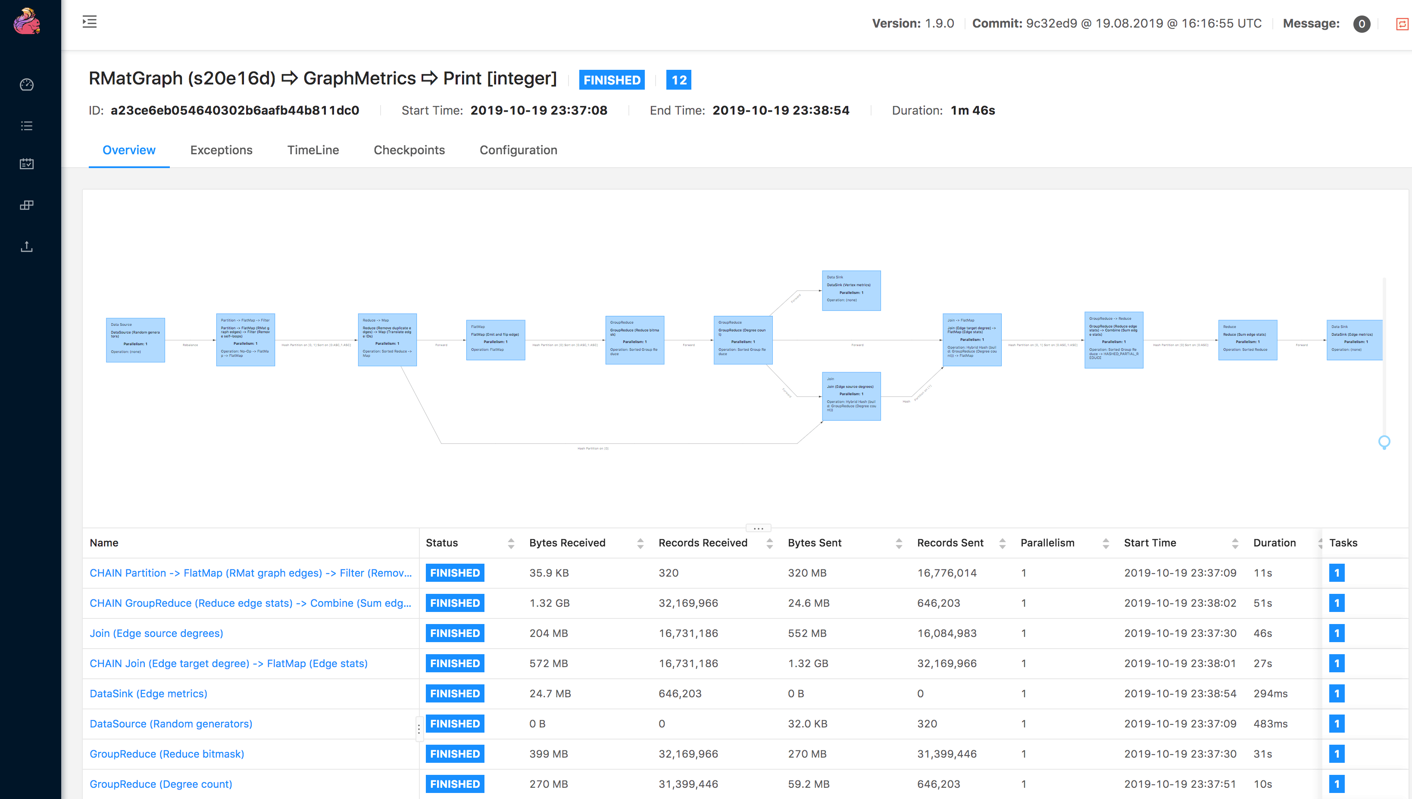Image resolution: width=1412 pixels, height=799 pixels.
Task: Switch to the Exceptions tab
Action: click(x=221, y=150)
